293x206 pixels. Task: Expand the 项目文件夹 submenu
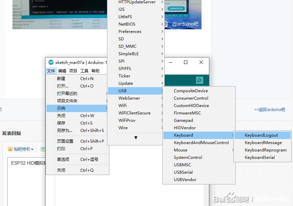pyautogui.click(x=77, y=101)
